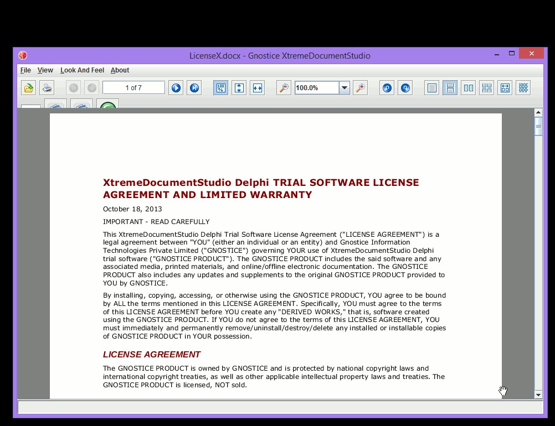Click the zoom out magnifier icon

[284, 88]
